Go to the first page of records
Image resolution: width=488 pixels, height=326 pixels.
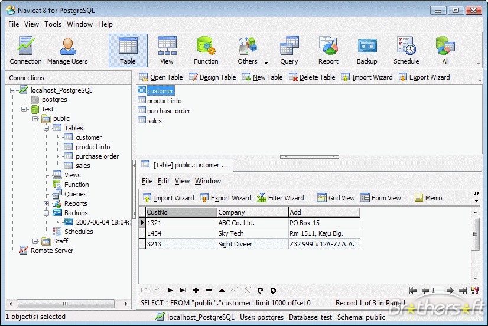coord(413,291)
